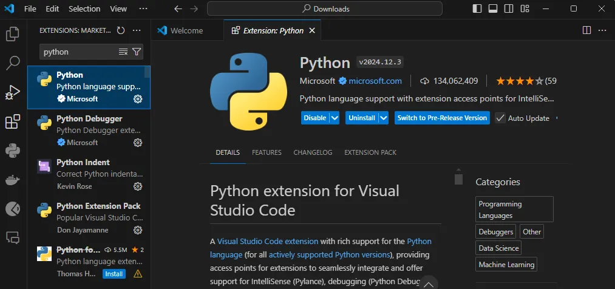
Task: Close the Extension: Python tab
Action: click(x=312, y=30)
